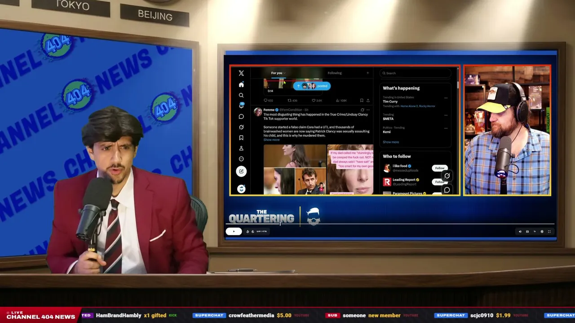The image size is (575, 323).
Task: Open the Leading Report profile name
Action: pyautogui.click(x=404, y=180)
